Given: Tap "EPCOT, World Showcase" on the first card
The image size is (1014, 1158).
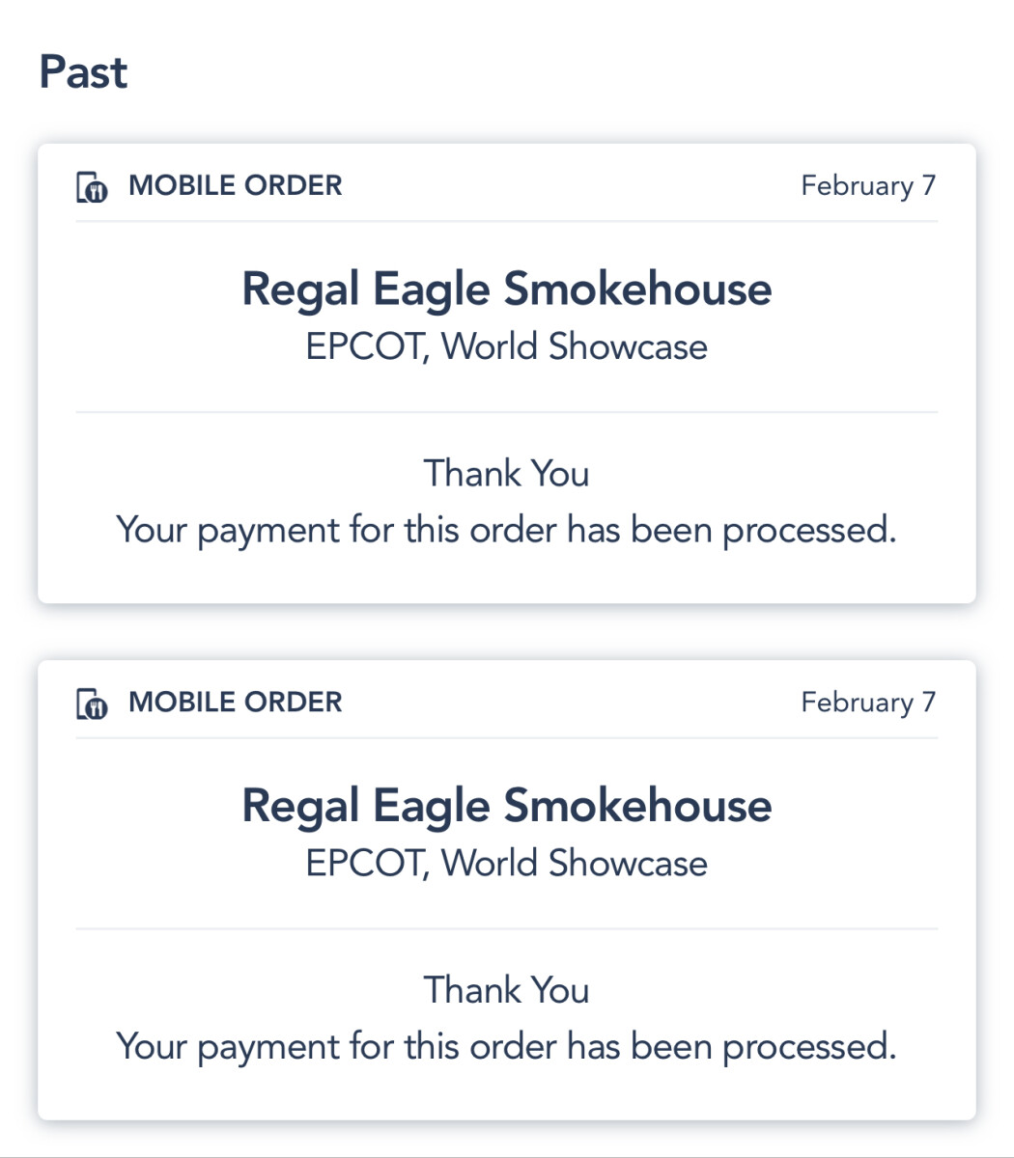Looking at the screenshot, I should pos(506,346).
